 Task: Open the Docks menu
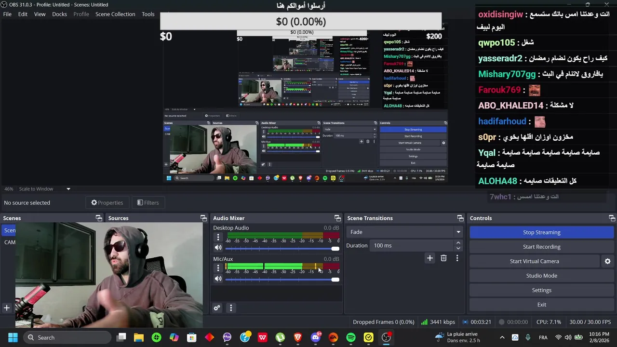coord(59,14)
